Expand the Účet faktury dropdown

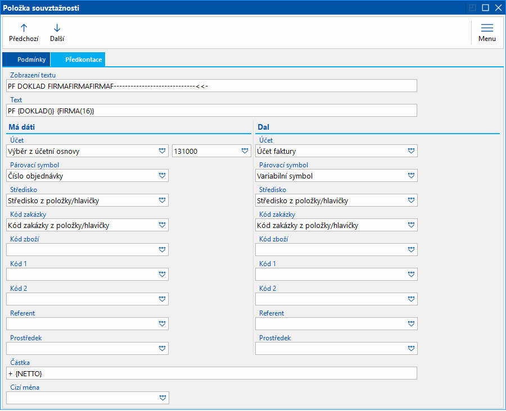(x=412, y=151)
